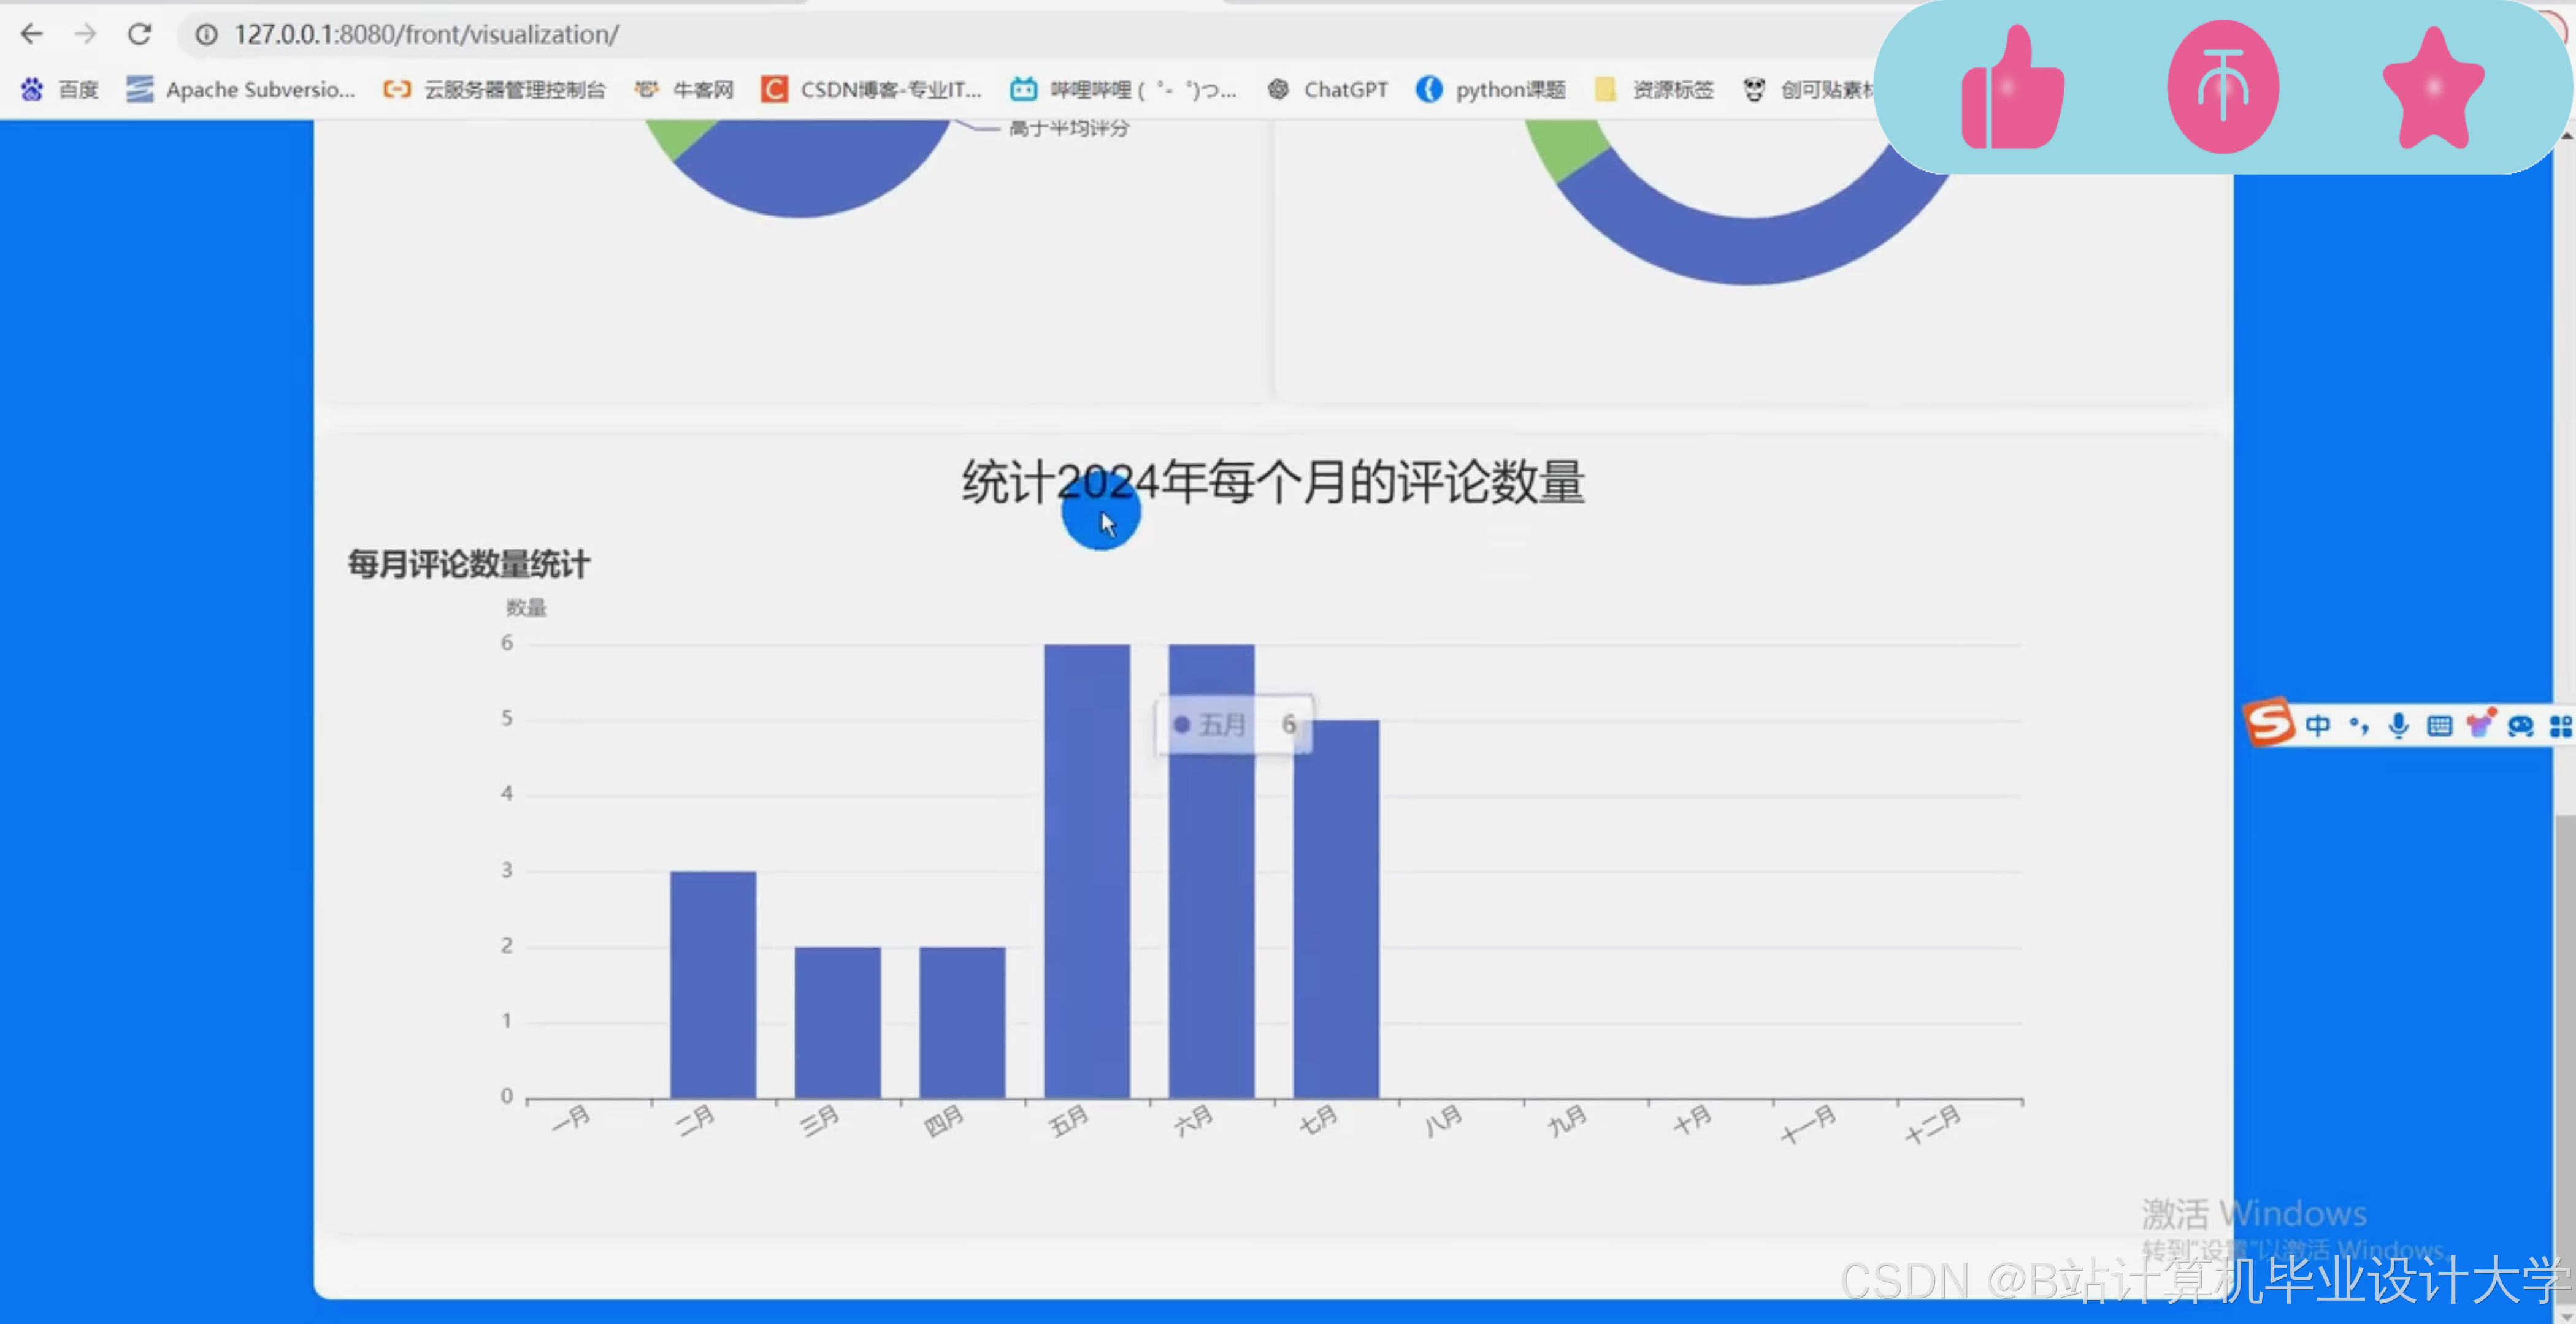Click the Sogou input method S logo
The image size is (2576, 1324).
(x=2268, y=723)
